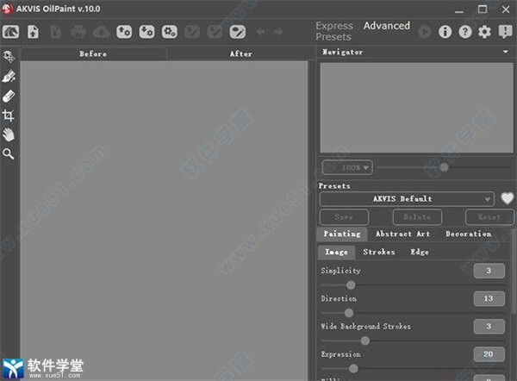Select the Stroke Direction brush tool
Screen dimensions: 517x381
9,77
